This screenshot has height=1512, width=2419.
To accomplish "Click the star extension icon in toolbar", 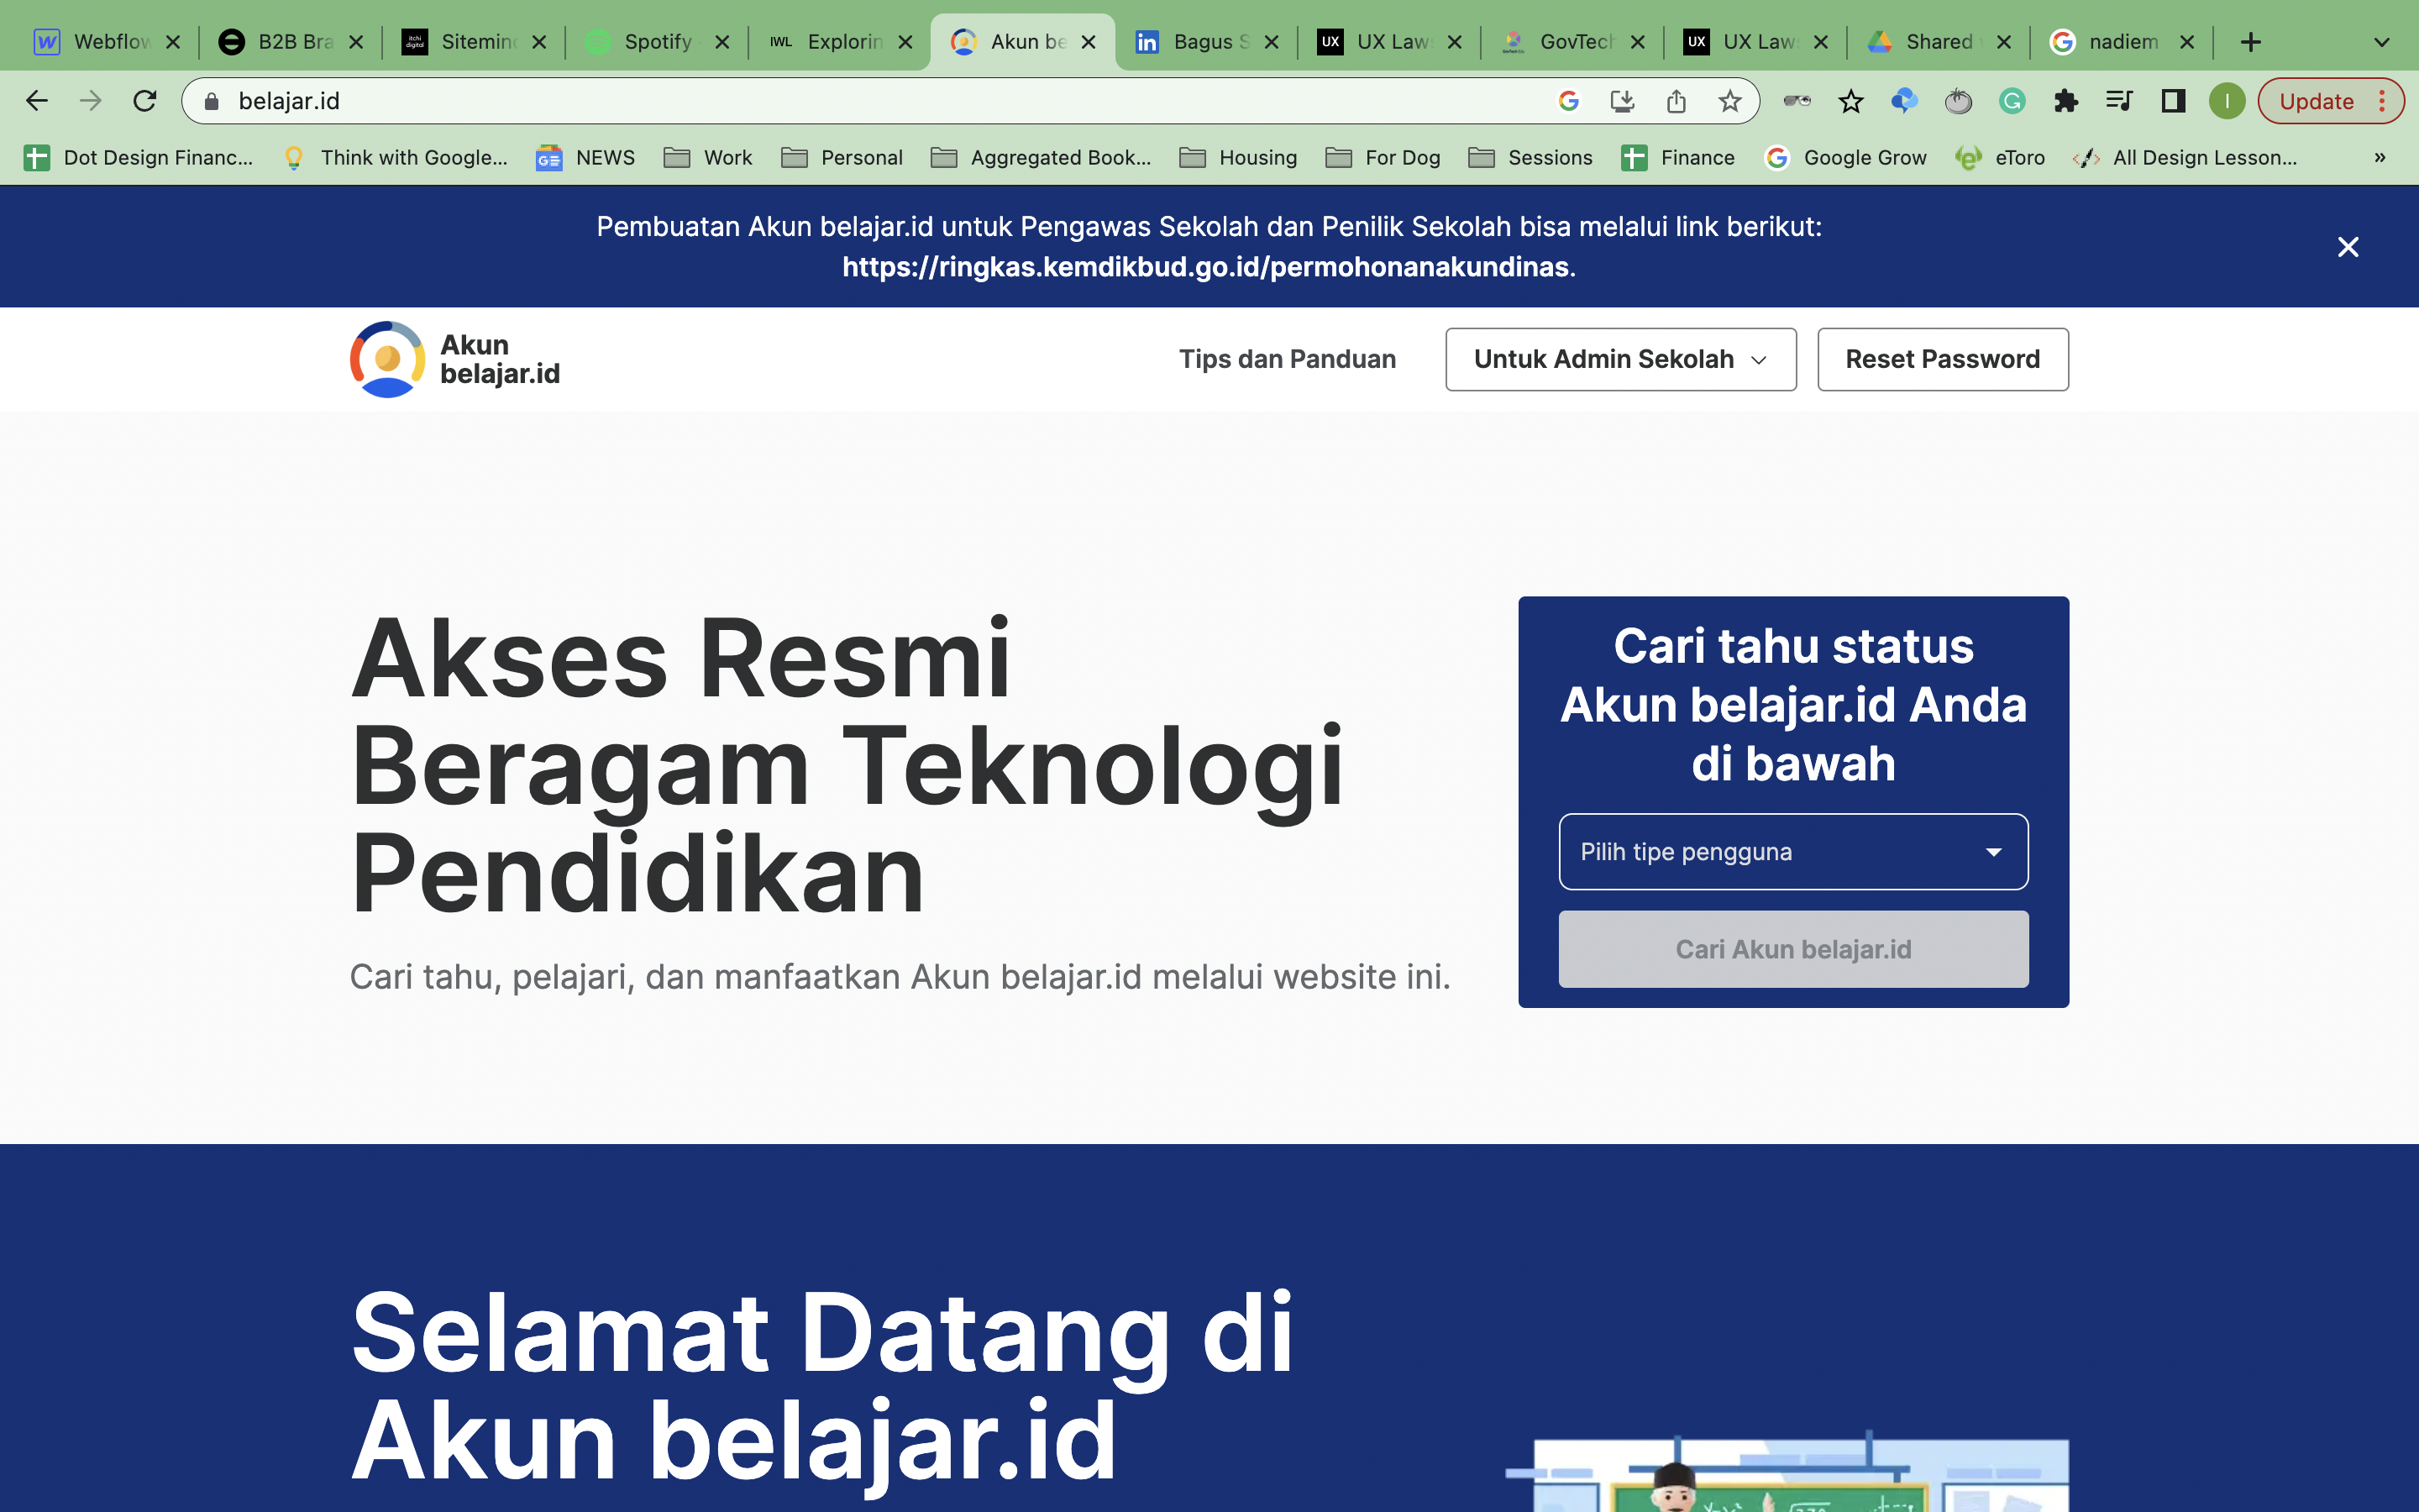I will tap(1851, 101).
